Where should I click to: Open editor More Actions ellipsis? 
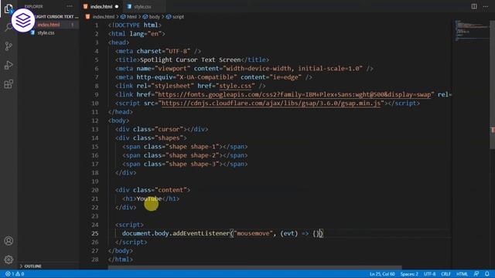486,6
